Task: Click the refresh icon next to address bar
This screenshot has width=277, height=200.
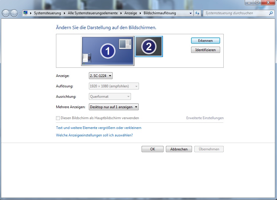Action: tap(197, 13)
